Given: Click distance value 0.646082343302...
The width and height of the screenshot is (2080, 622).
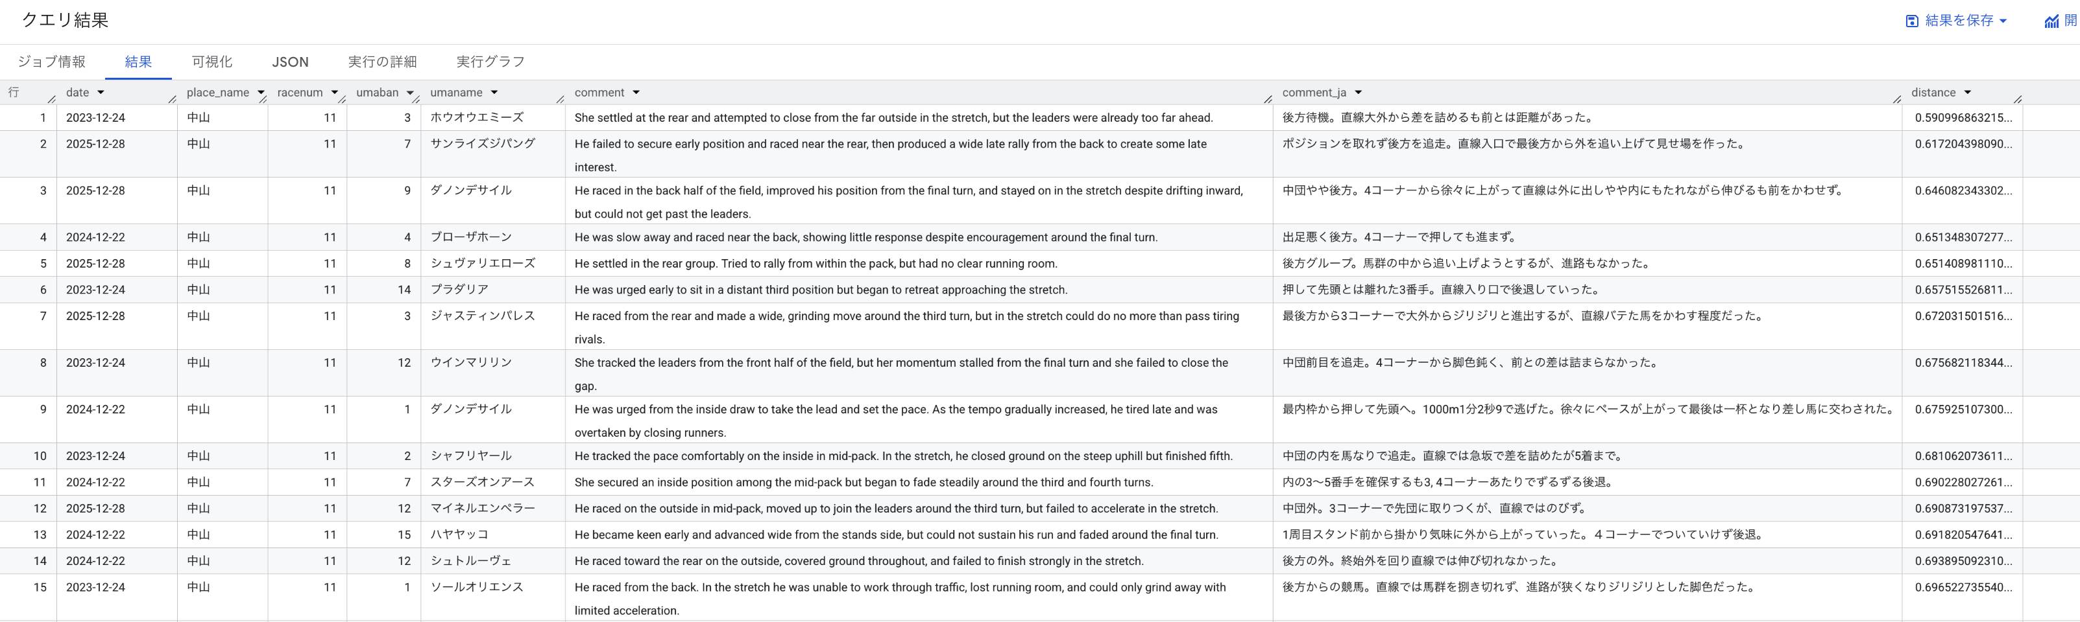Looking at the screenshot, I should coord(1963,190).
